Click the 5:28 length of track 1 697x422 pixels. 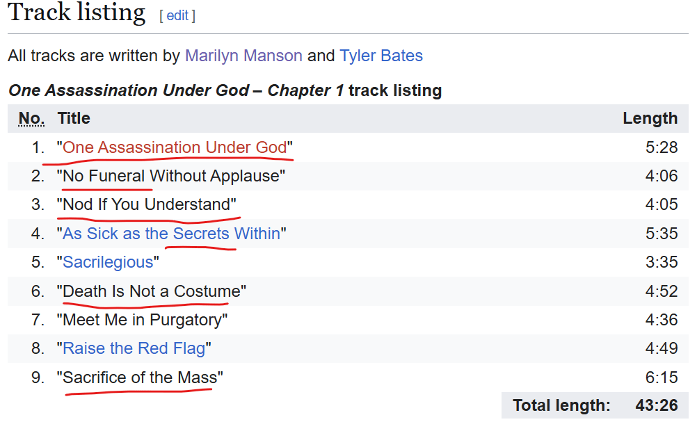click(661, 147)
